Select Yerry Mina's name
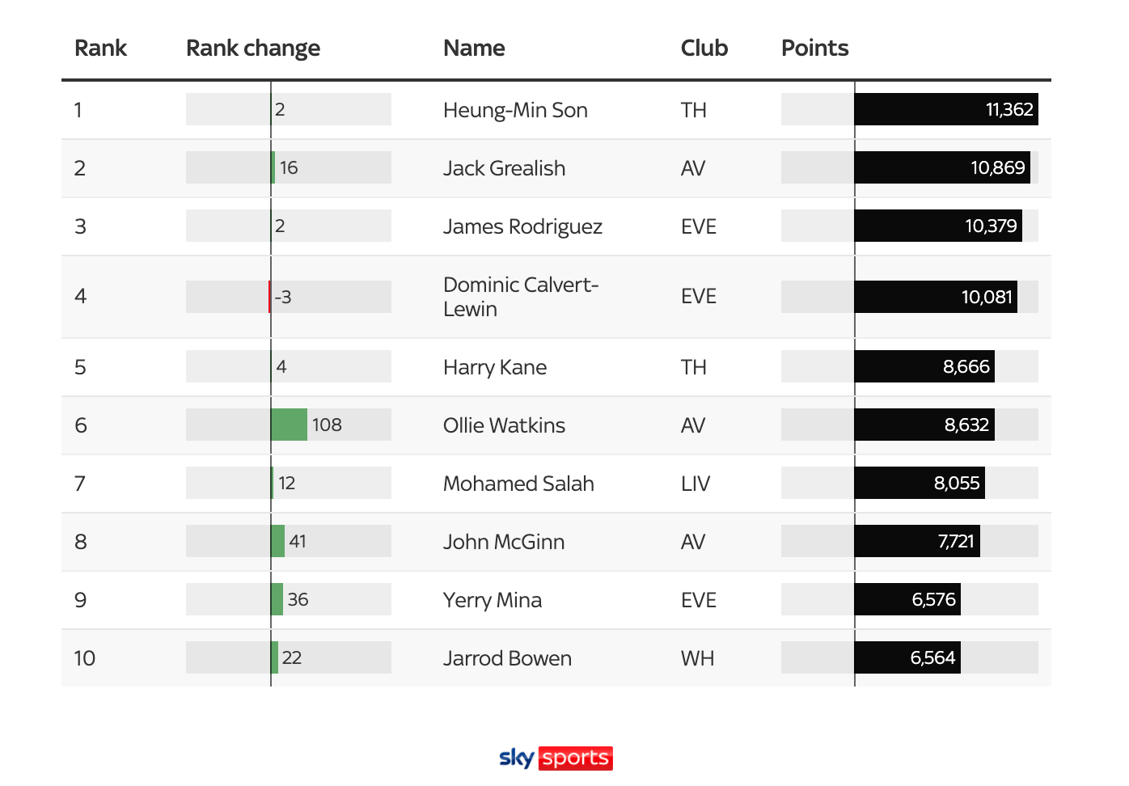 [492, 600]
